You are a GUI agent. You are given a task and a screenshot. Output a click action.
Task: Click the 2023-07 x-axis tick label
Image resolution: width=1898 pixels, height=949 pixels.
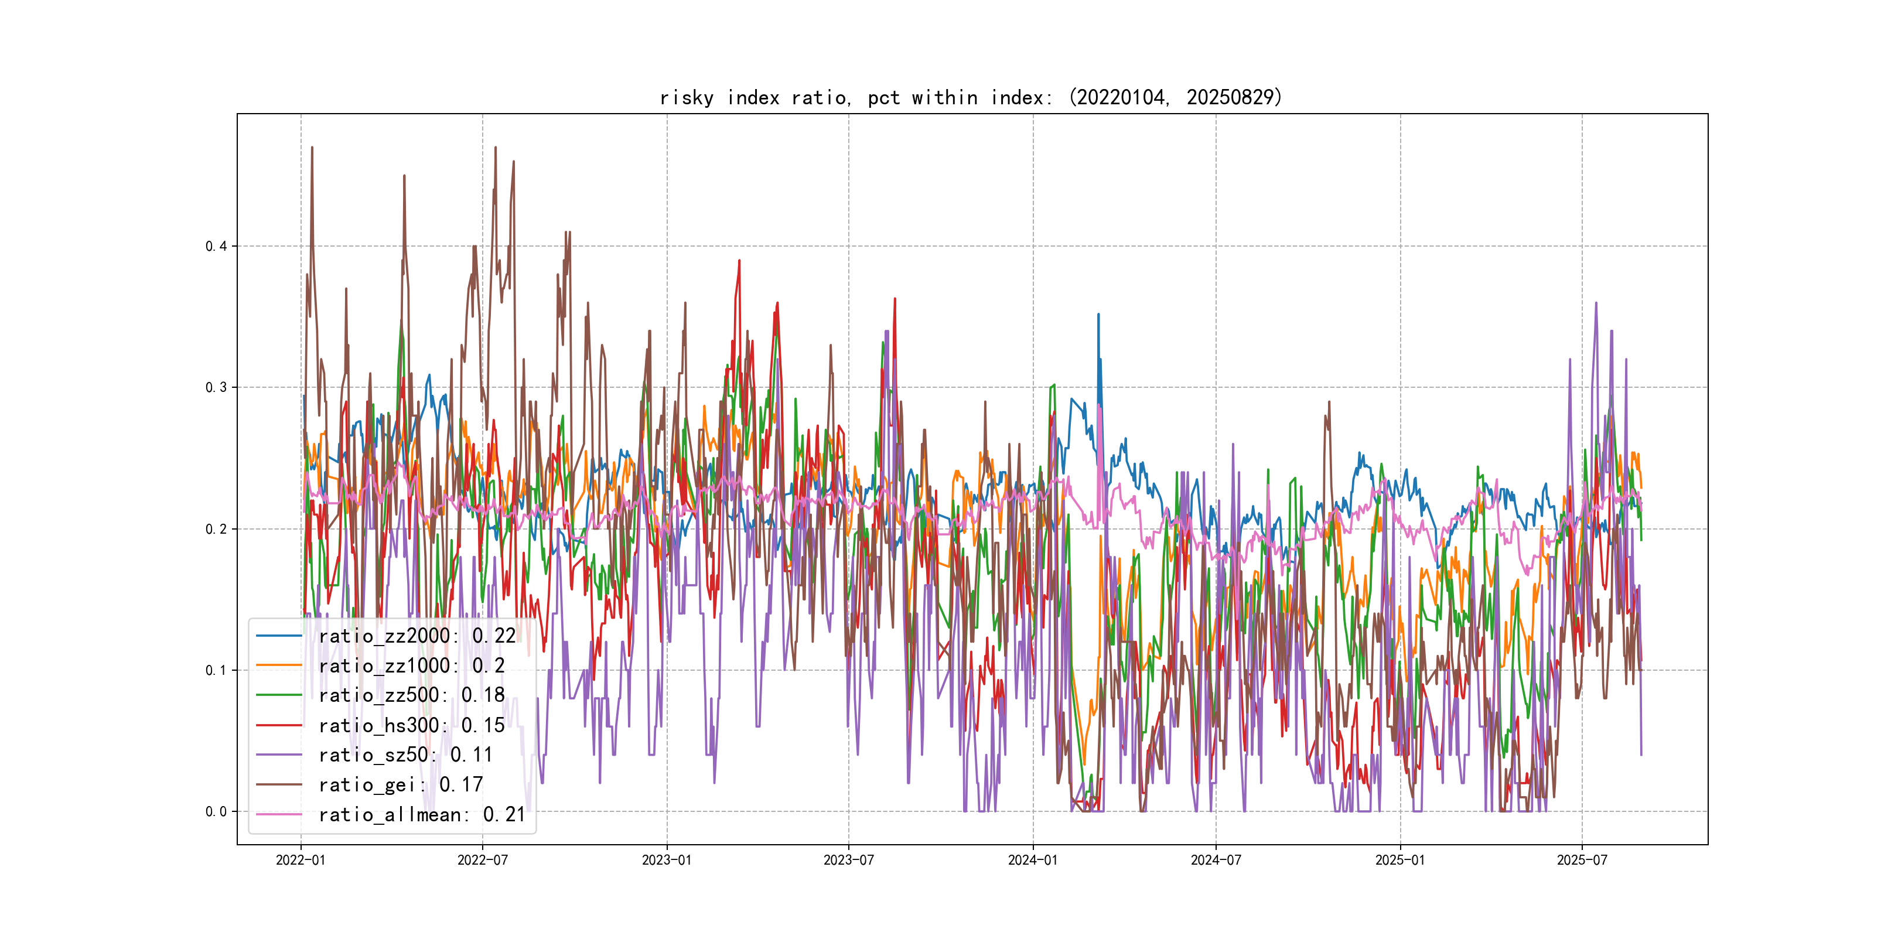click(848, 860)
